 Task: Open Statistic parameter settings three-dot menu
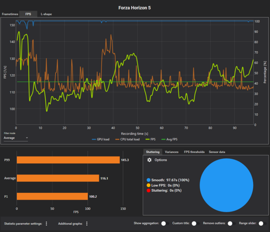tap(46, 224)
